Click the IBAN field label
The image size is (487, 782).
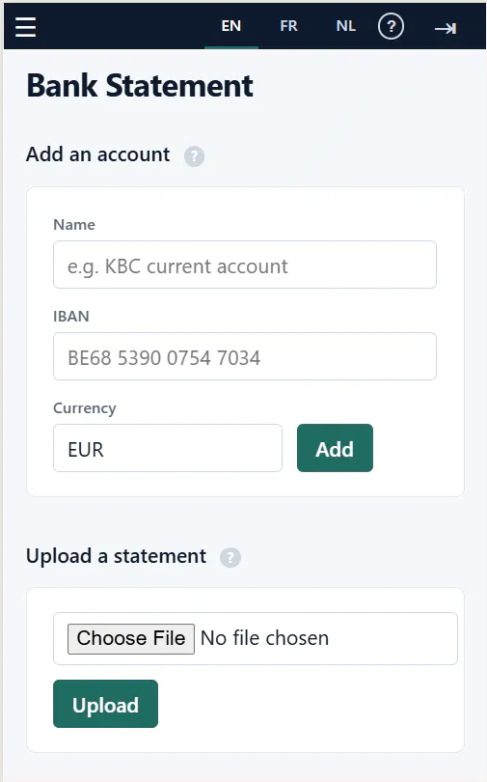(x=71, y=317)
